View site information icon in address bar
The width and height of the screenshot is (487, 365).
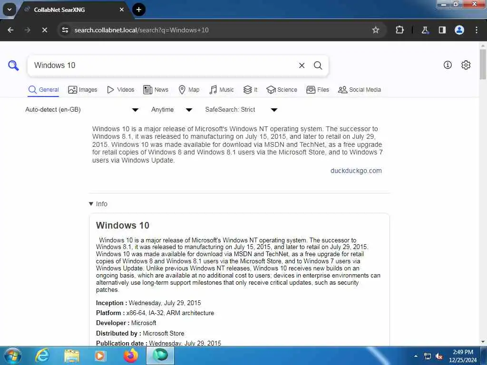tap(65, 30)
